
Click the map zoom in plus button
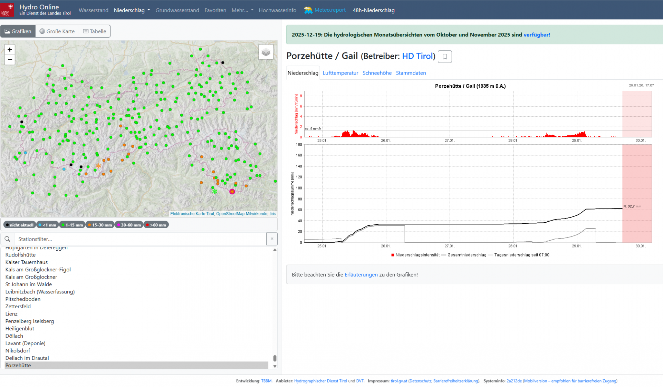pyautogui.click(x=10, y=50)
